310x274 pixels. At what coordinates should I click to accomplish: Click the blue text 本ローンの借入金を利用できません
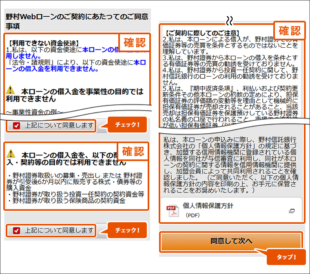pyautogui.click(x=76, y=66)
